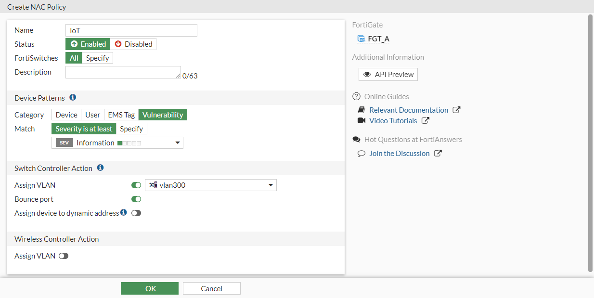This screenshot has width=594, height=298.
Task: Switch the Category to EMS Tag
Action: click(x=121, y=115)
